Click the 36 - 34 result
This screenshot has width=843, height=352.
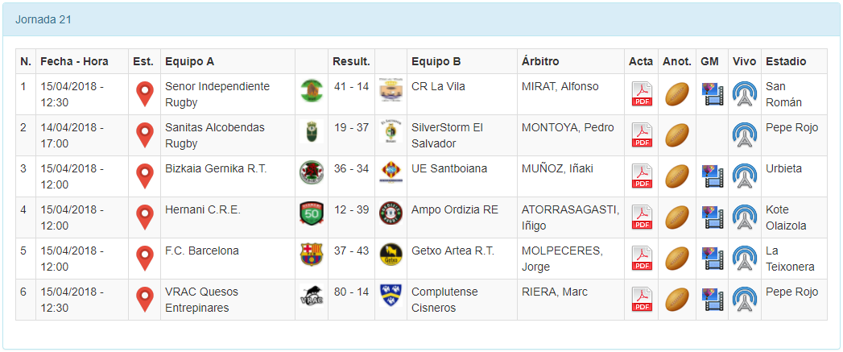coord(351,168)
